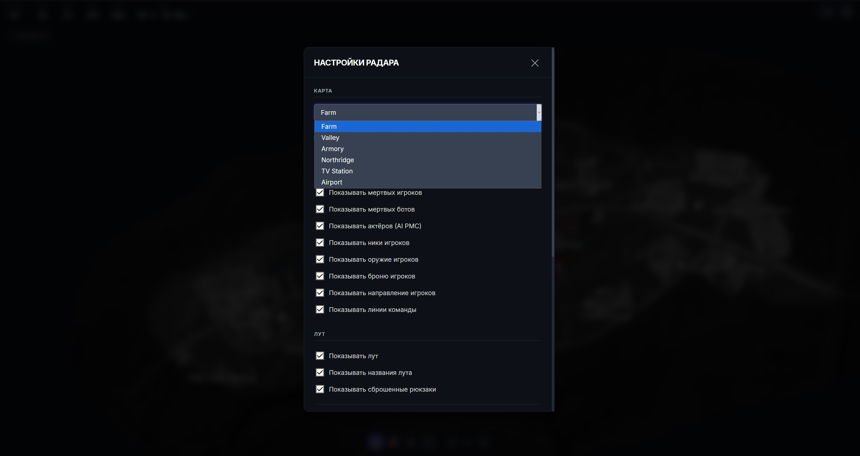Choose Valley from the map list
860x456 pixels.
[330, 137]
